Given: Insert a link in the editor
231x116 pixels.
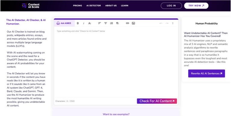Looking at the screenshot, I should click(128, 23).
